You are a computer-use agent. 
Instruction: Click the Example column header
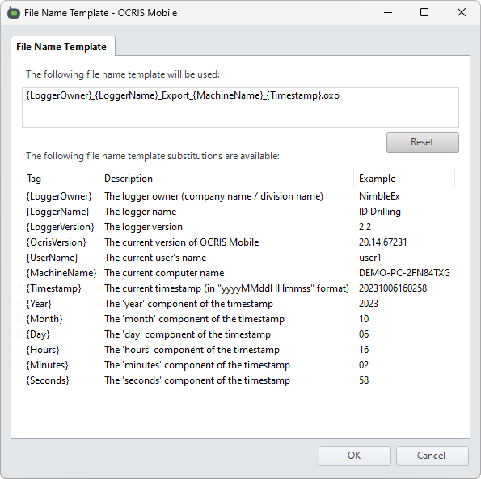click(x=377, y=179)
